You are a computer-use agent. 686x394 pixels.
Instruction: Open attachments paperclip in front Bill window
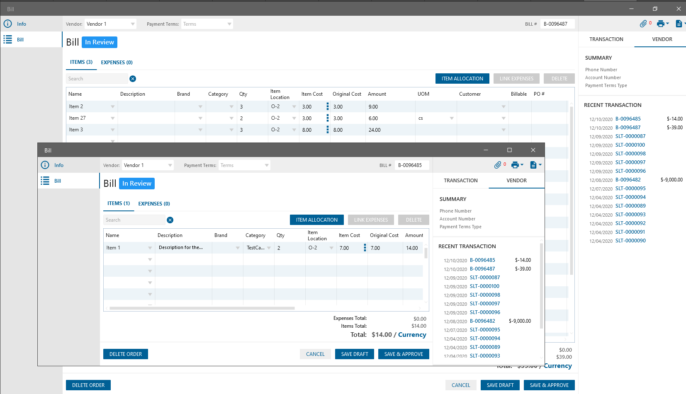(x=498, y=165)
